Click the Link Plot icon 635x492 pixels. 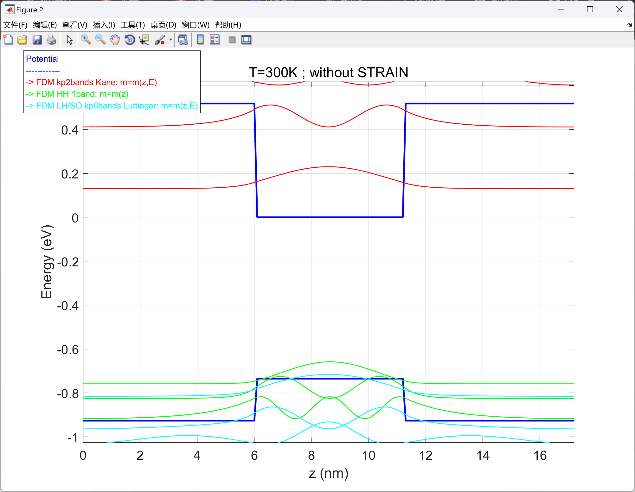(183, 40)
